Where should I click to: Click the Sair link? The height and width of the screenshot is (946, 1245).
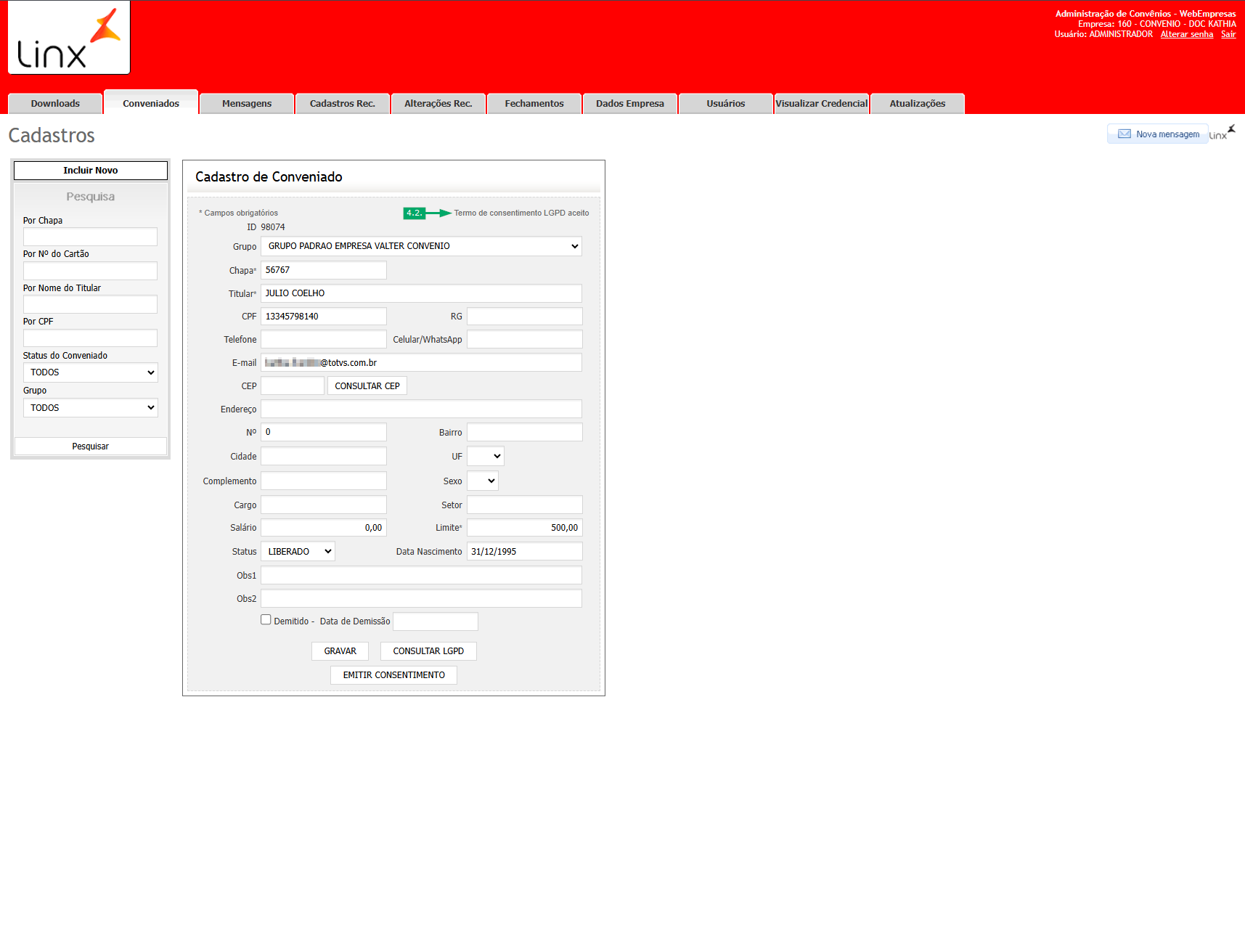(x=1228, y=34)
